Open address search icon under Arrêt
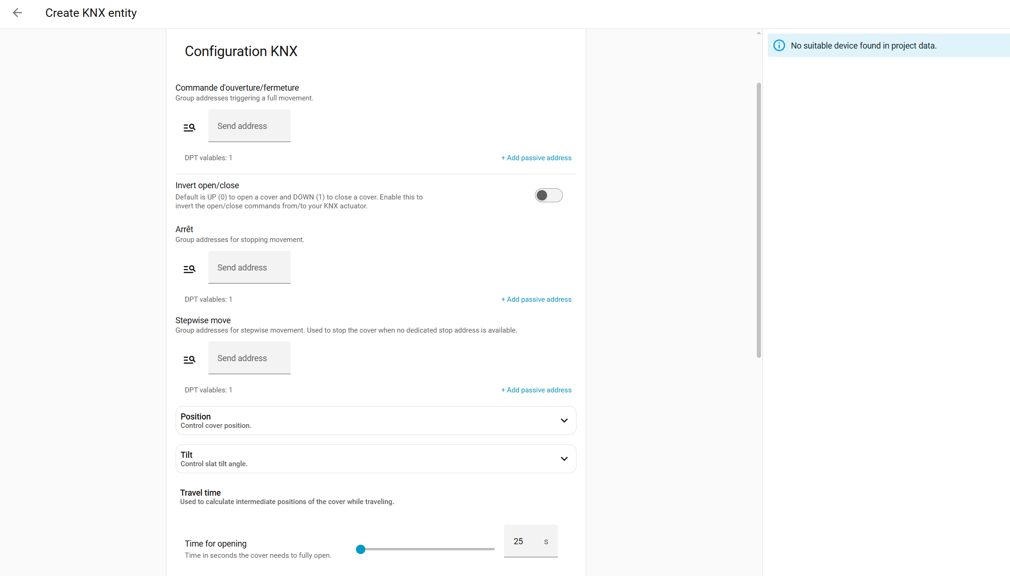Screen dimensions: 1010x576 click(189, 269)
